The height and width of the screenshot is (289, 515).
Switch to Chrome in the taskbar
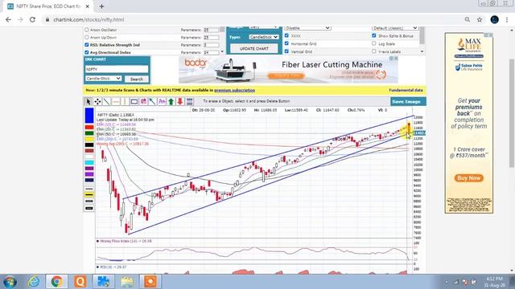[57, 282]
